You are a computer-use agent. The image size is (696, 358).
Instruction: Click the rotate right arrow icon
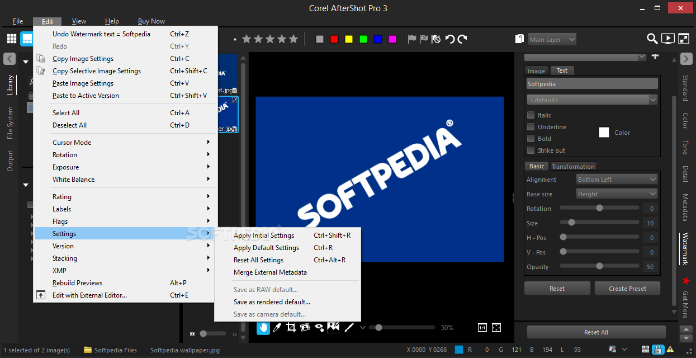click(462, 39)
